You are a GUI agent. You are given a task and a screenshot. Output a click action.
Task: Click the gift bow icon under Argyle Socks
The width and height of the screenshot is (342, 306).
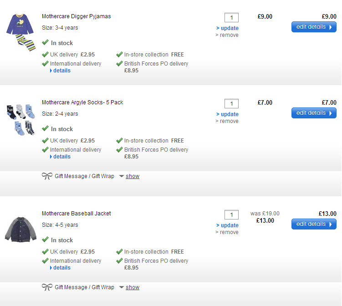click(47, 176)
